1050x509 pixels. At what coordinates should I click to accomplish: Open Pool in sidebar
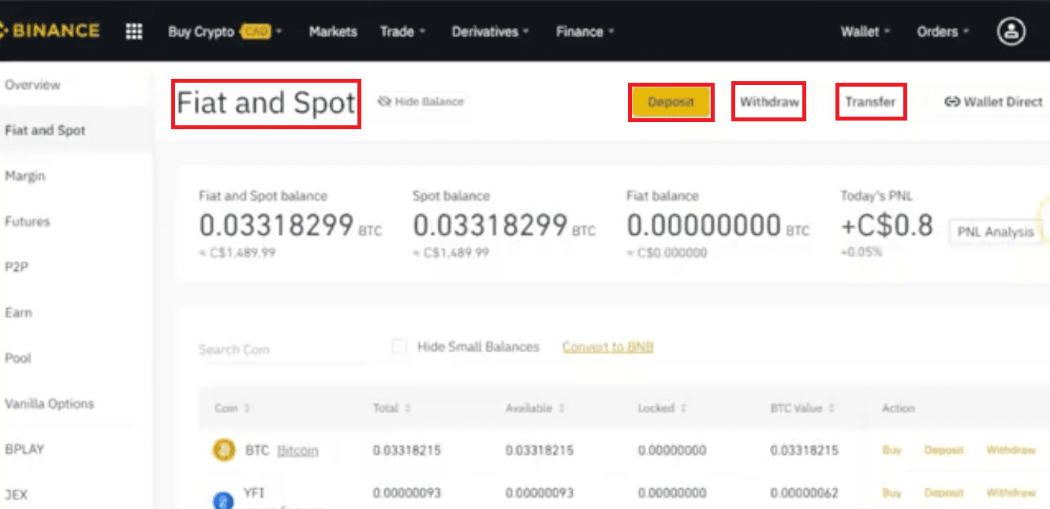[18, 359]
